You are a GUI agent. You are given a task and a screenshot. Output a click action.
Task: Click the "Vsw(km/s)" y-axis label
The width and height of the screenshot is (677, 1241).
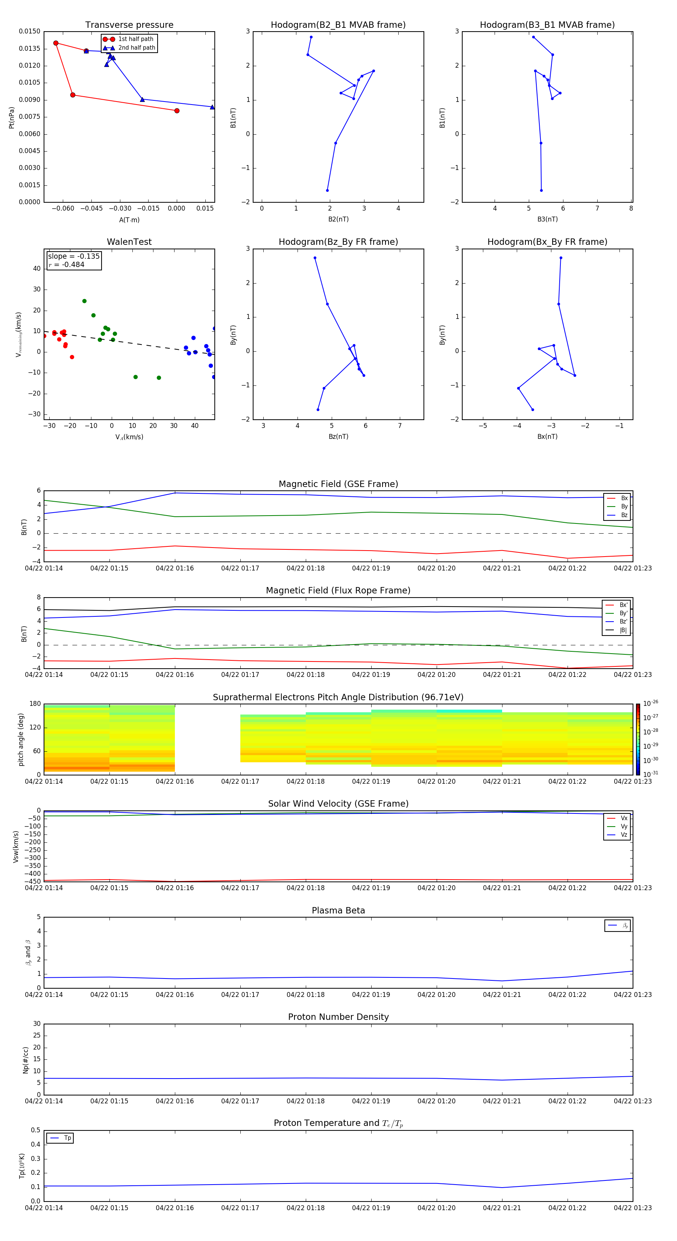click(16, 847)
